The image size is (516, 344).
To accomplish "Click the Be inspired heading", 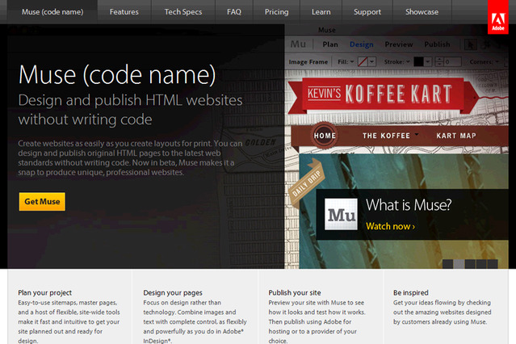I will pos(411,292).
